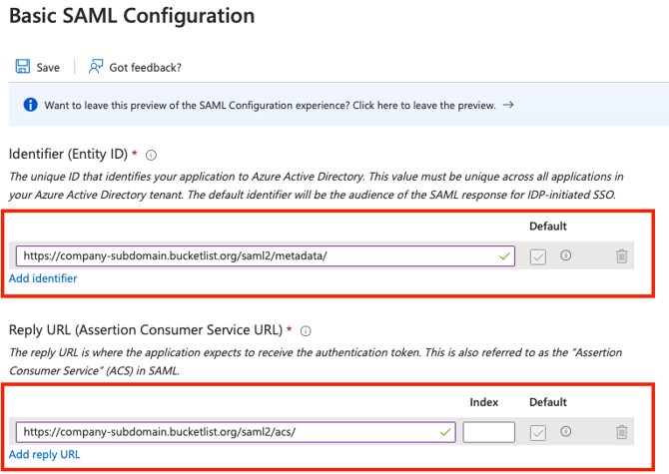669x474 pixels.
Task: Click Add reply URL link
Action: pyautogui.click(x=45, y=454)
